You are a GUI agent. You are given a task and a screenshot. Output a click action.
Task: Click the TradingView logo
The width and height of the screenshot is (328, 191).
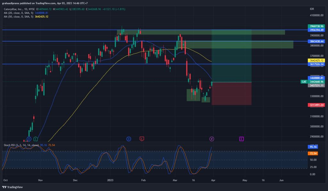pos(12,187)
